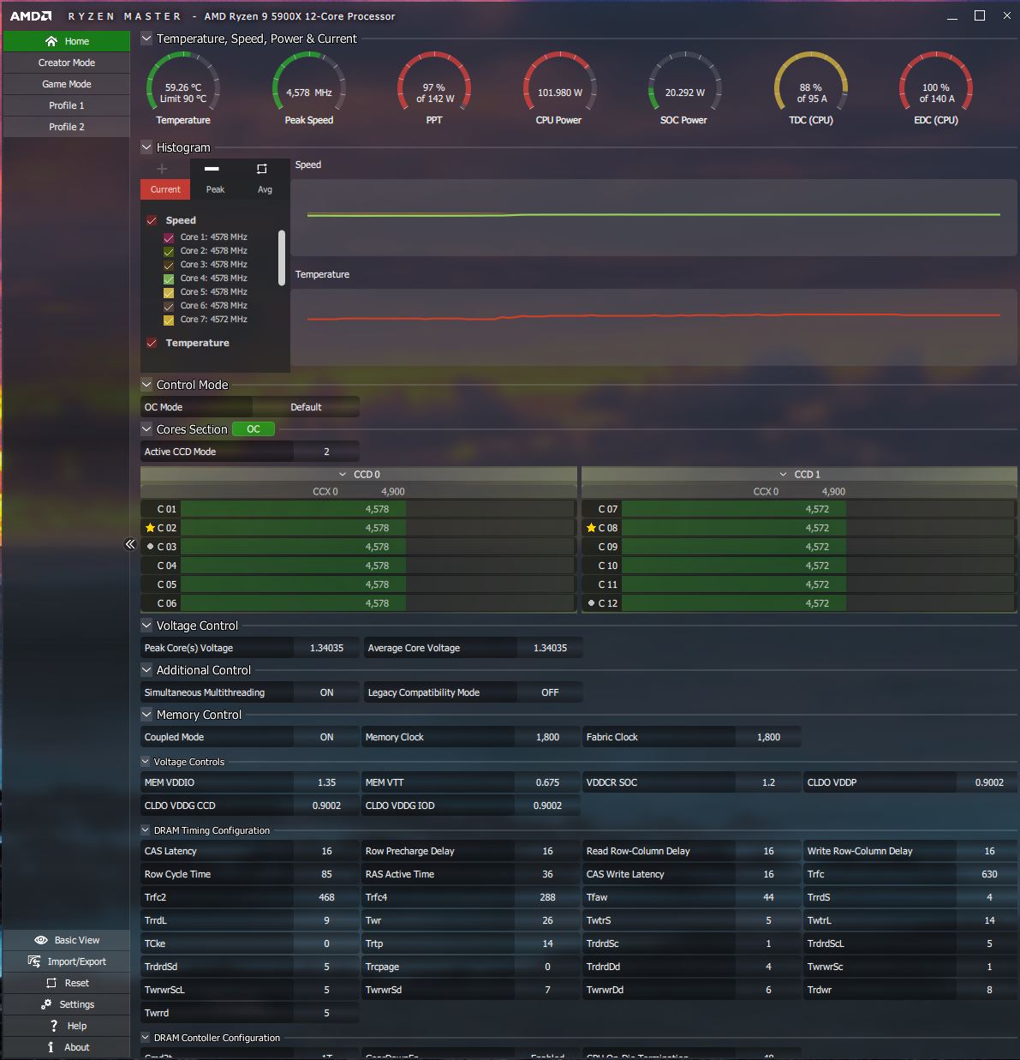1020x1060 pixels.
Task: Collapse the Histogram section
Action: [x=146, y=147]
